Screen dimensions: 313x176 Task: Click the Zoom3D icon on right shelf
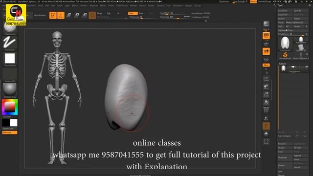pyautogui.click(x=266, y=94)
